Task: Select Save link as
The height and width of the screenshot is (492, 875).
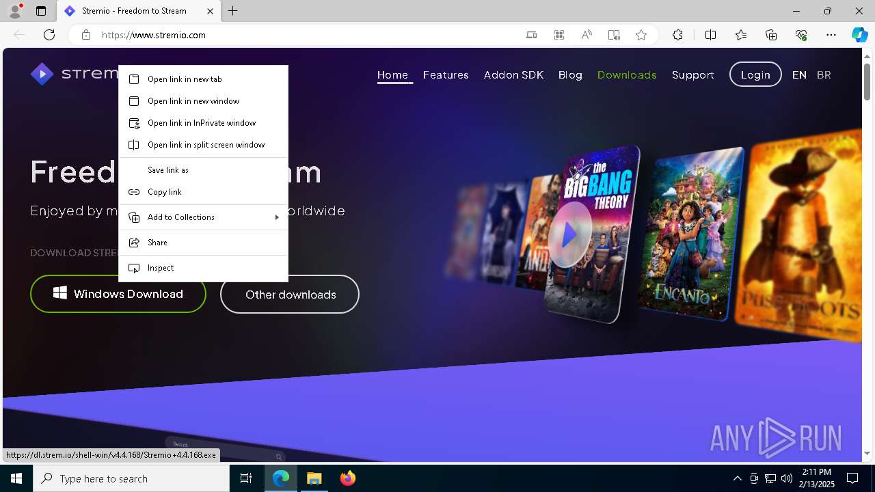Action: pyautogui.click(x=203, y=170)
